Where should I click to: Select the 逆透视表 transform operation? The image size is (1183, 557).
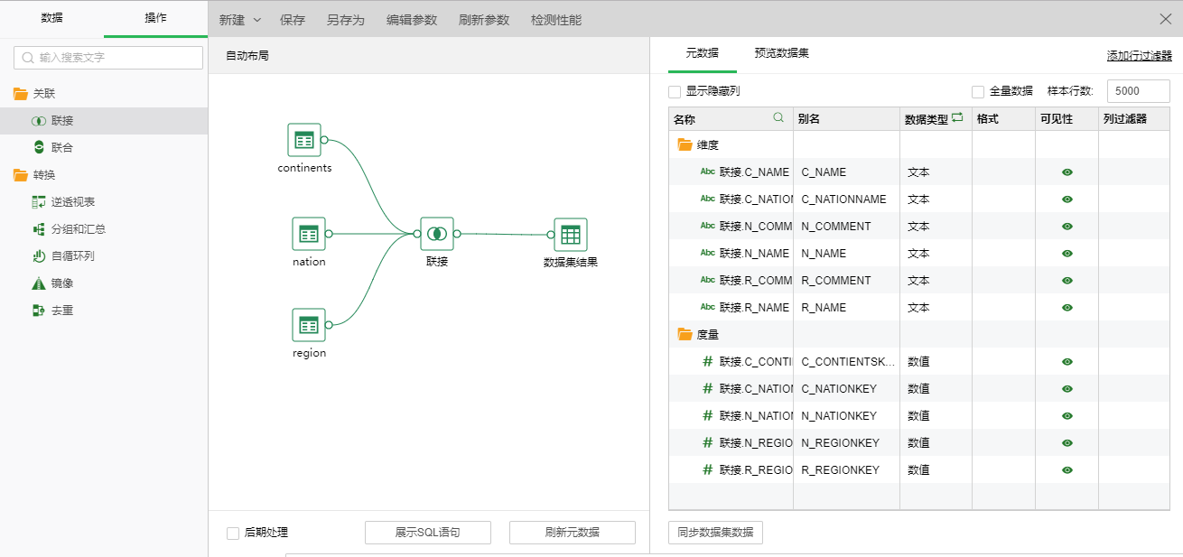72,202
